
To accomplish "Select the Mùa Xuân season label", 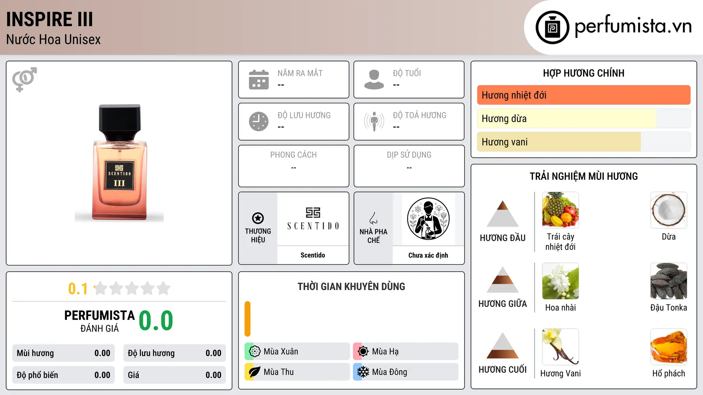I will 281,351.
